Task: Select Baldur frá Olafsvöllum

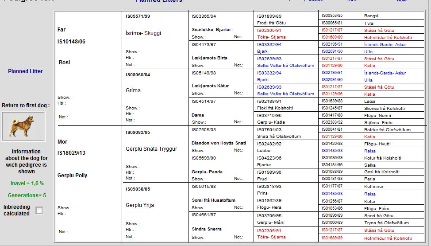Action: [387, 130]
